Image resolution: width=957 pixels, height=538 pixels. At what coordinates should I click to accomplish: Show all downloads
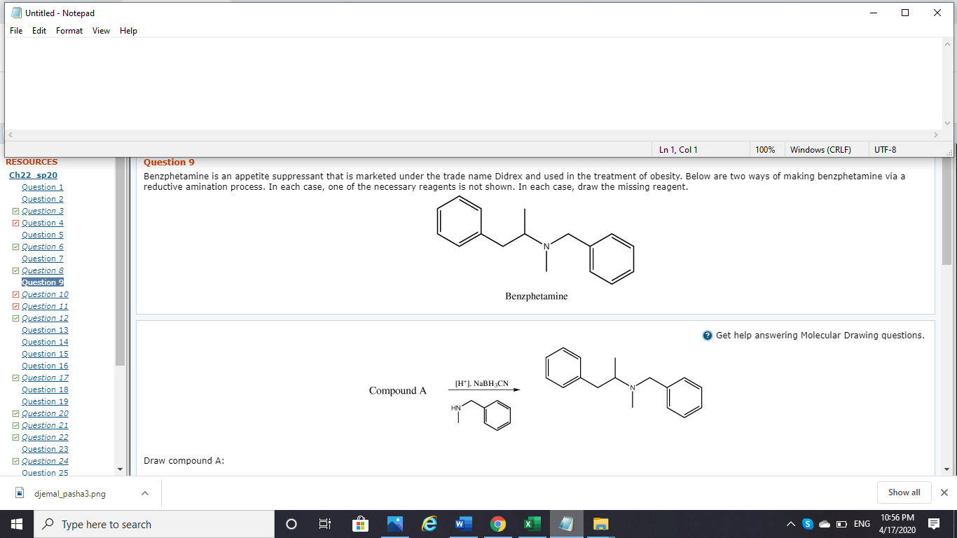pyautogui.click(x=904, y=492)
